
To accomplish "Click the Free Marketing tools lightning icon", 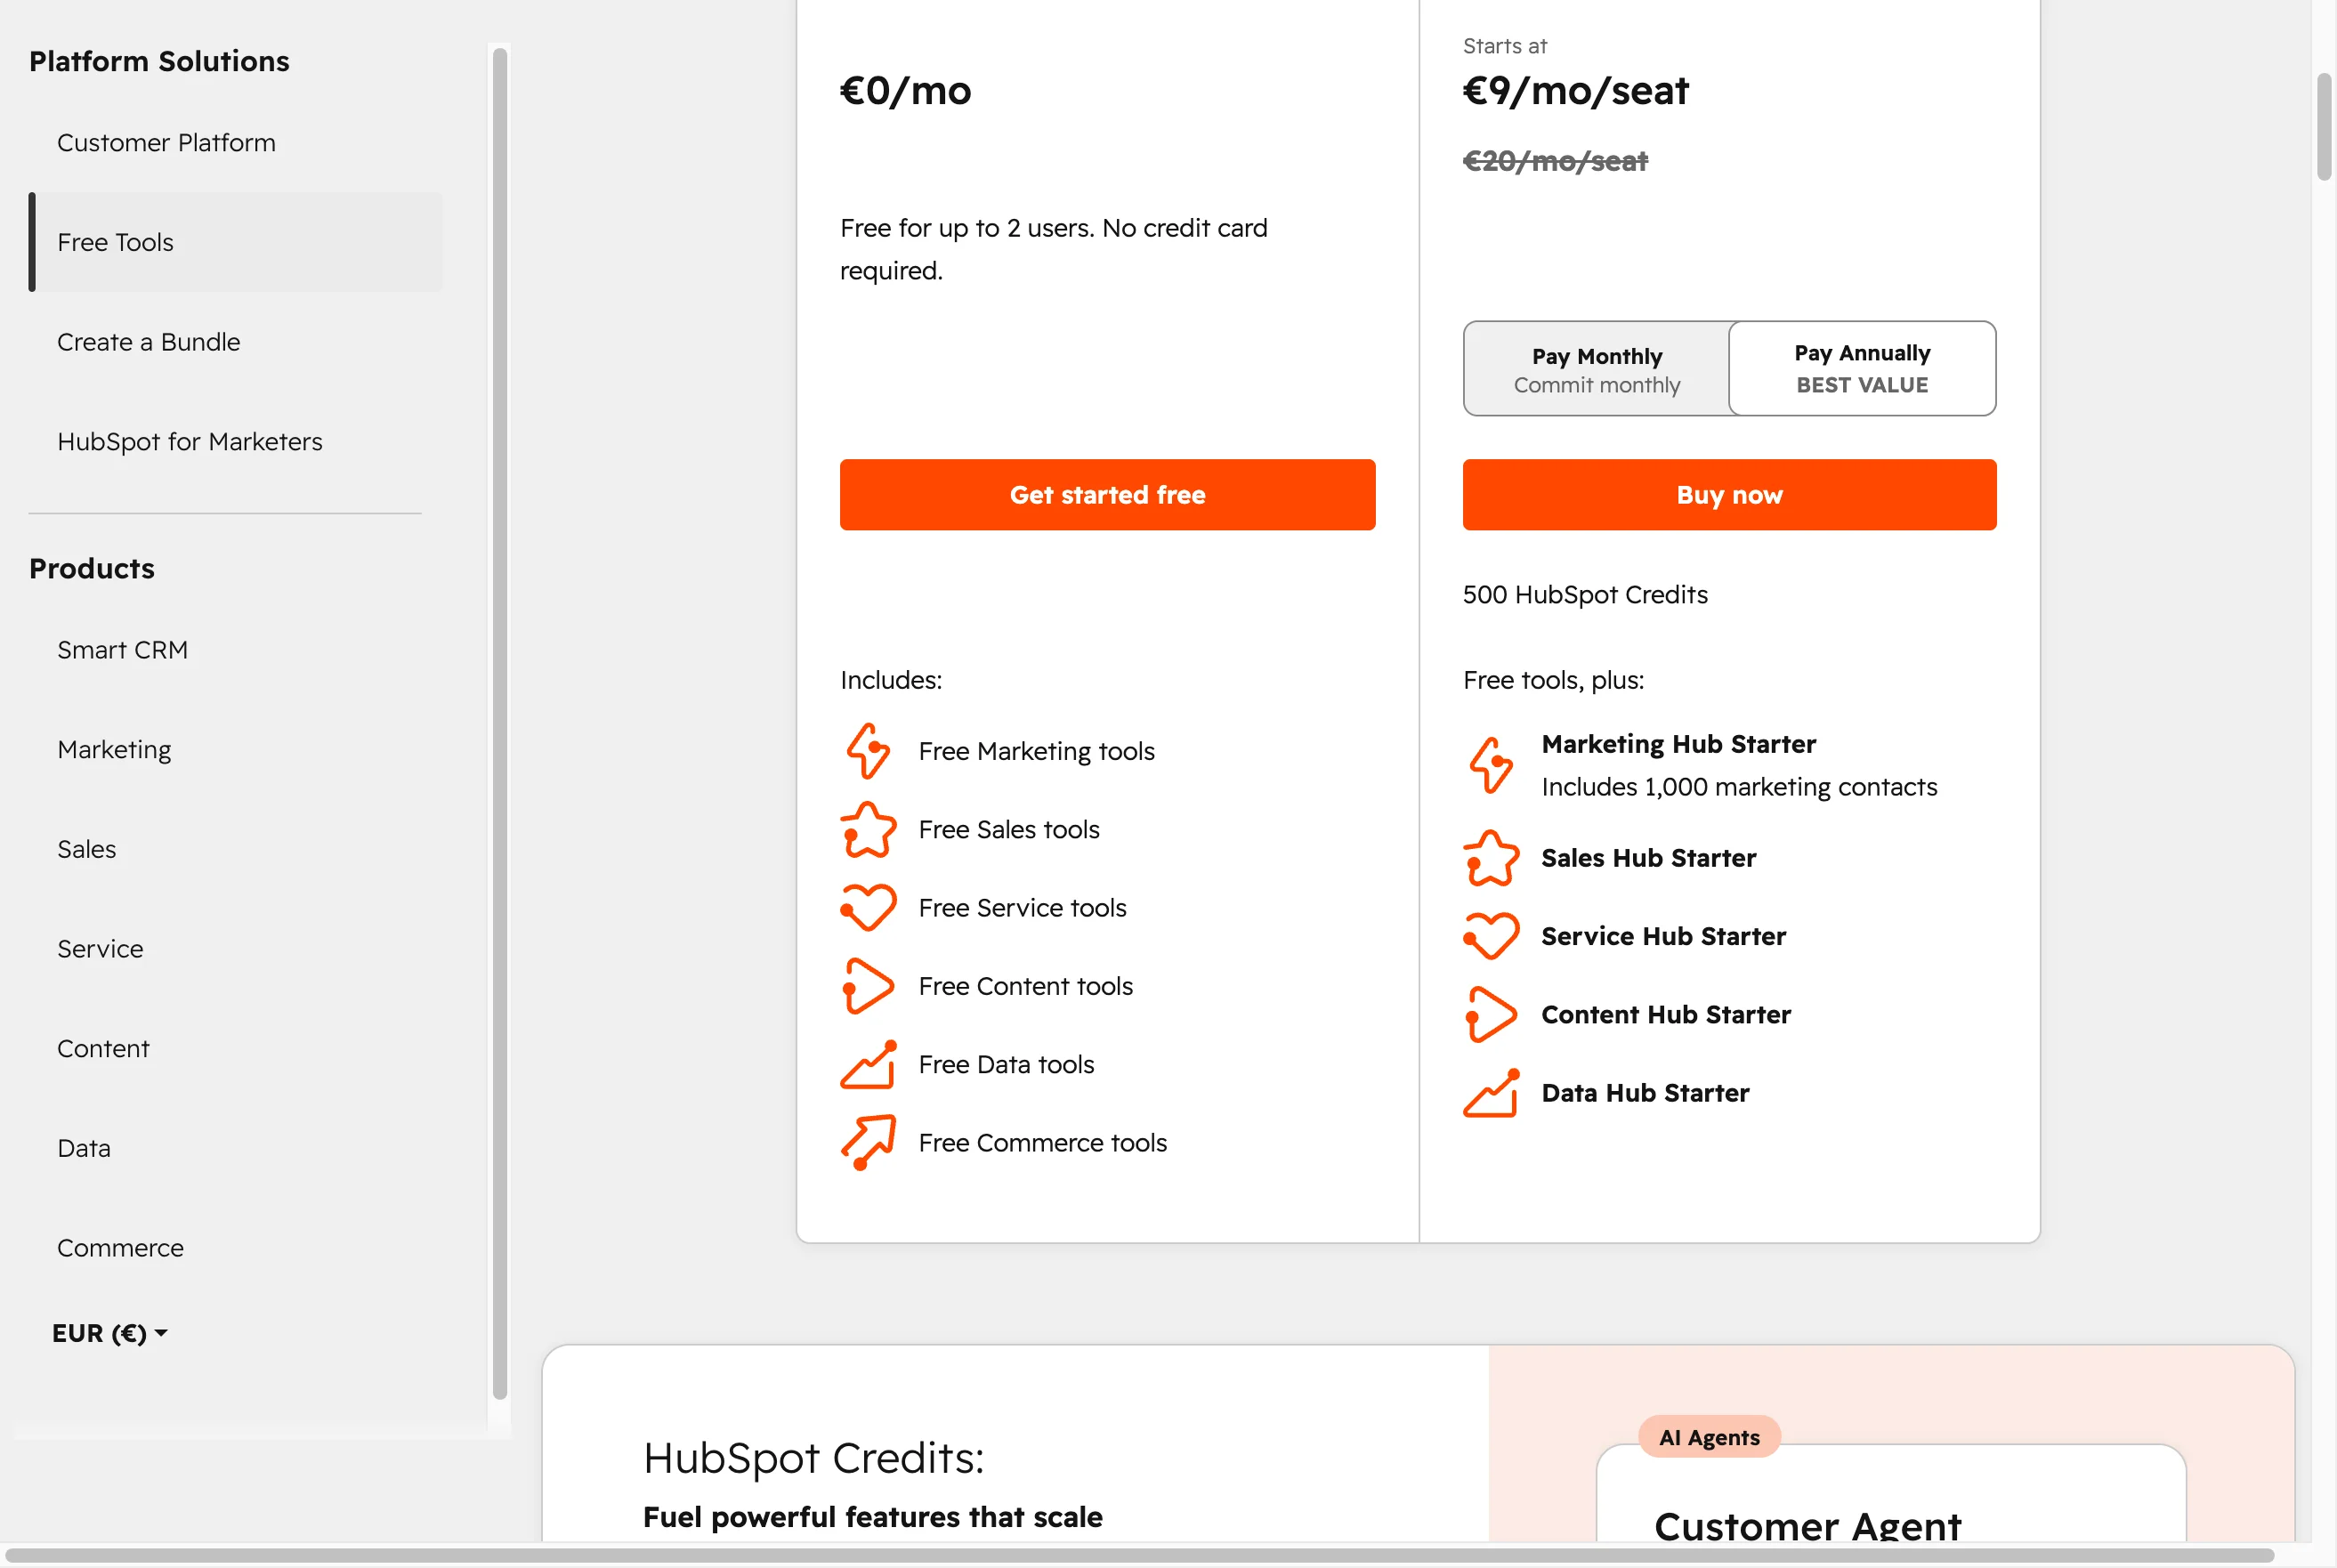I will point(868,751).
